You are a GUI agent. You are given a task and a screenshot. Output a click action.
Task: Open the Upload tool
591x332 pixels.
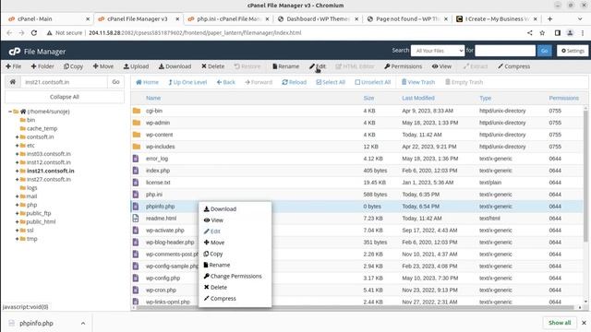[x=136, y=66]
